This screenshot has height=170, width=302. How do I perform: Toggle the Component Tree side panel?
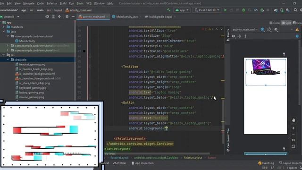point(228,140)
